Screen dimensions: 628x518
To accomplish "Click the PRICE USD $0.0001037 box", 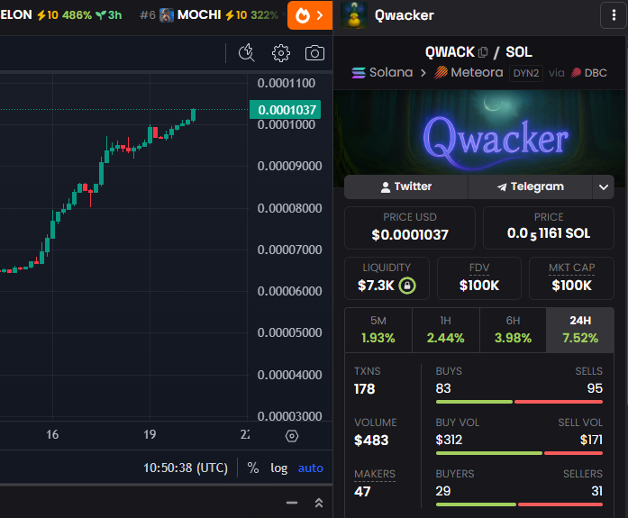I will coord(410,228).
